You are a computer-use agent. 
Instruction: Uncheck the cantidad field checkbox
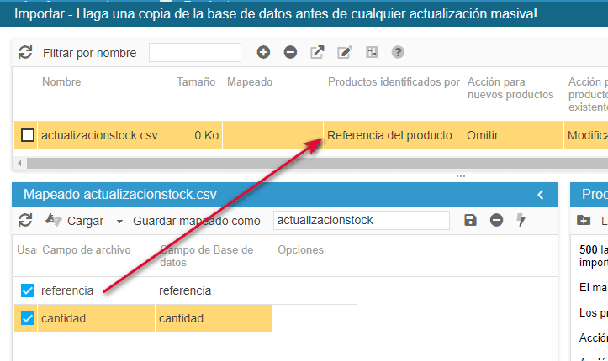point(28,318)
